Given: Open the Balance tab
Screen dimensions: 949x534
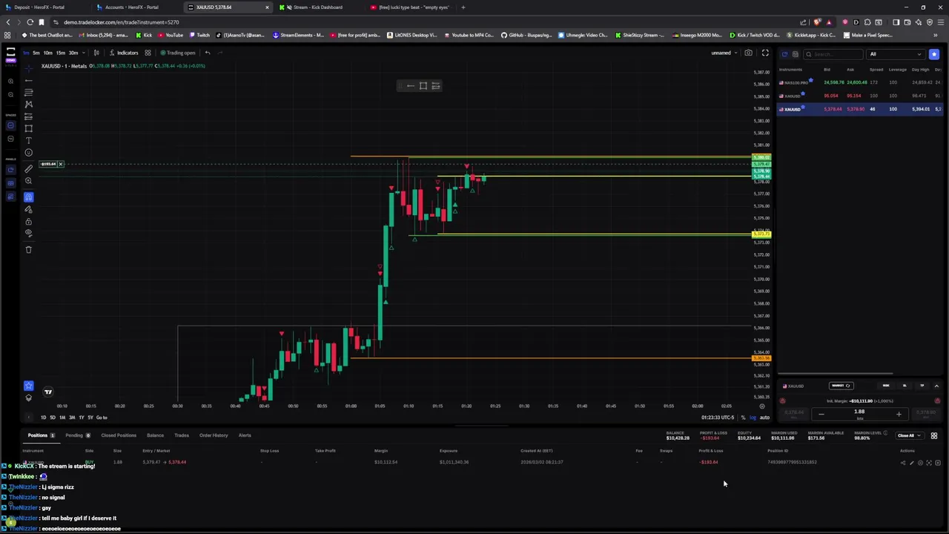Looking at the screenshot, I should [155, 435].
